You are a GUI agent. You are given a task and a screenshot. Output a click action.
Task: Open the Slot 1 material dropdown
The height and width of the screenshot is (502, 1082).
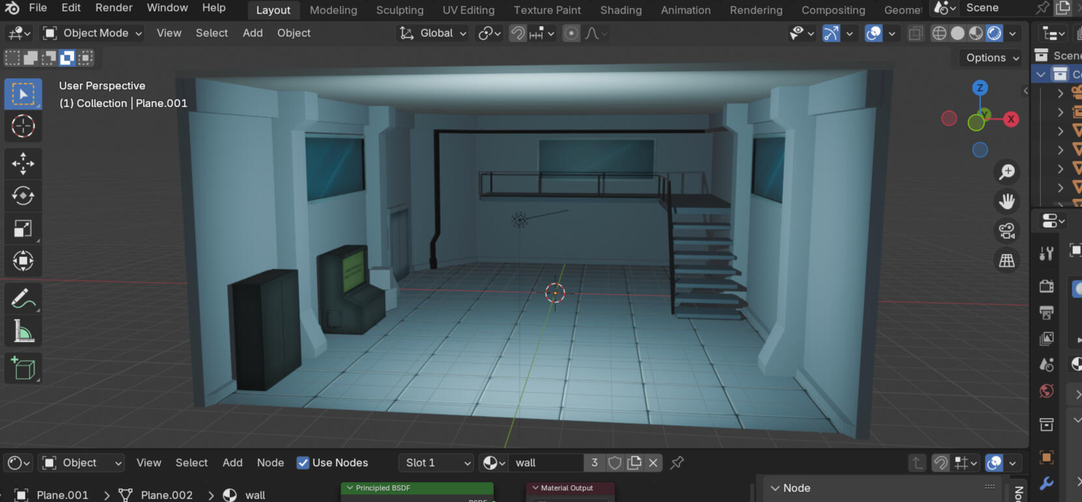tap(436, 463)
